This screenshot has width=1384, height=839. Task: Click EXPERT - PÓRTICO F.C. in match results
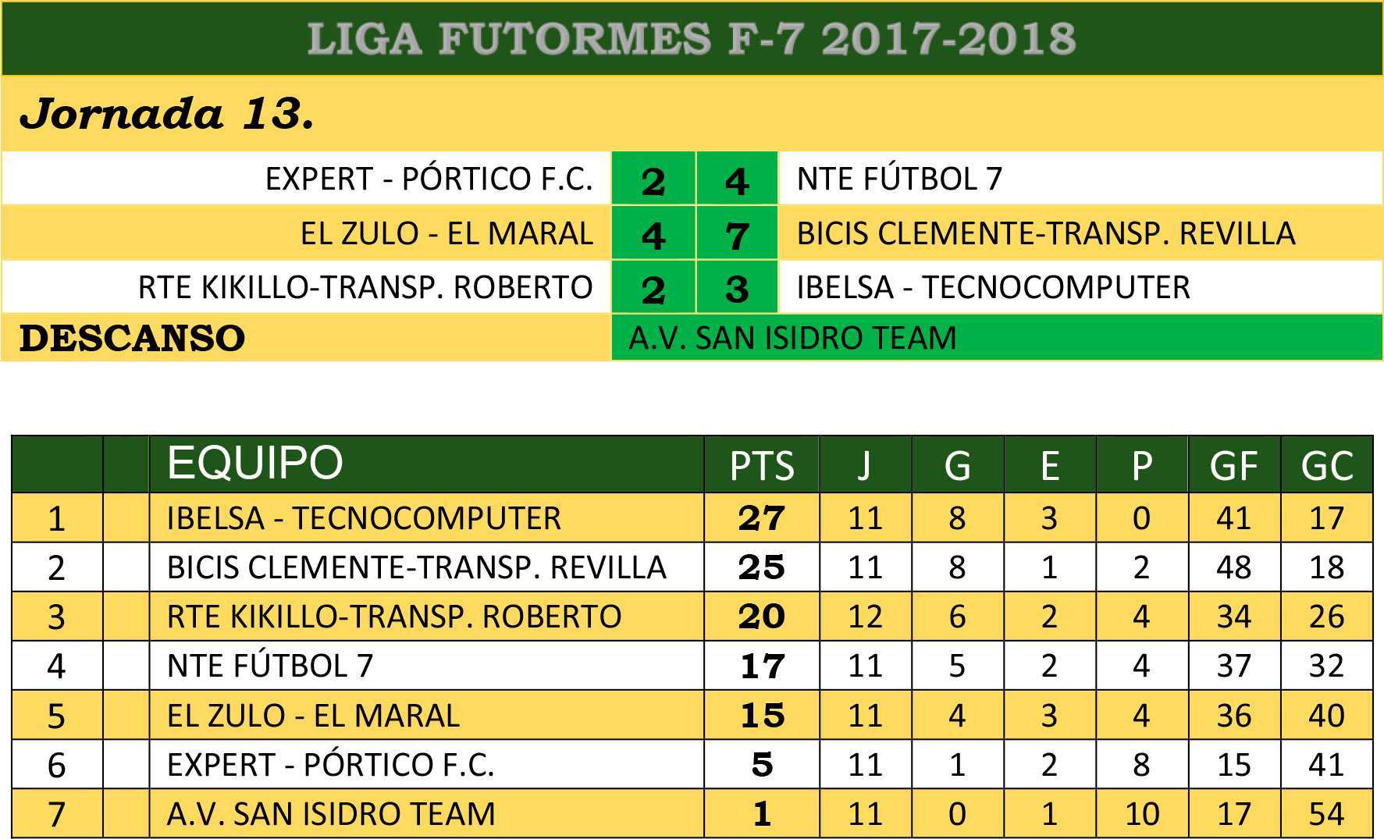click(429, 179)
